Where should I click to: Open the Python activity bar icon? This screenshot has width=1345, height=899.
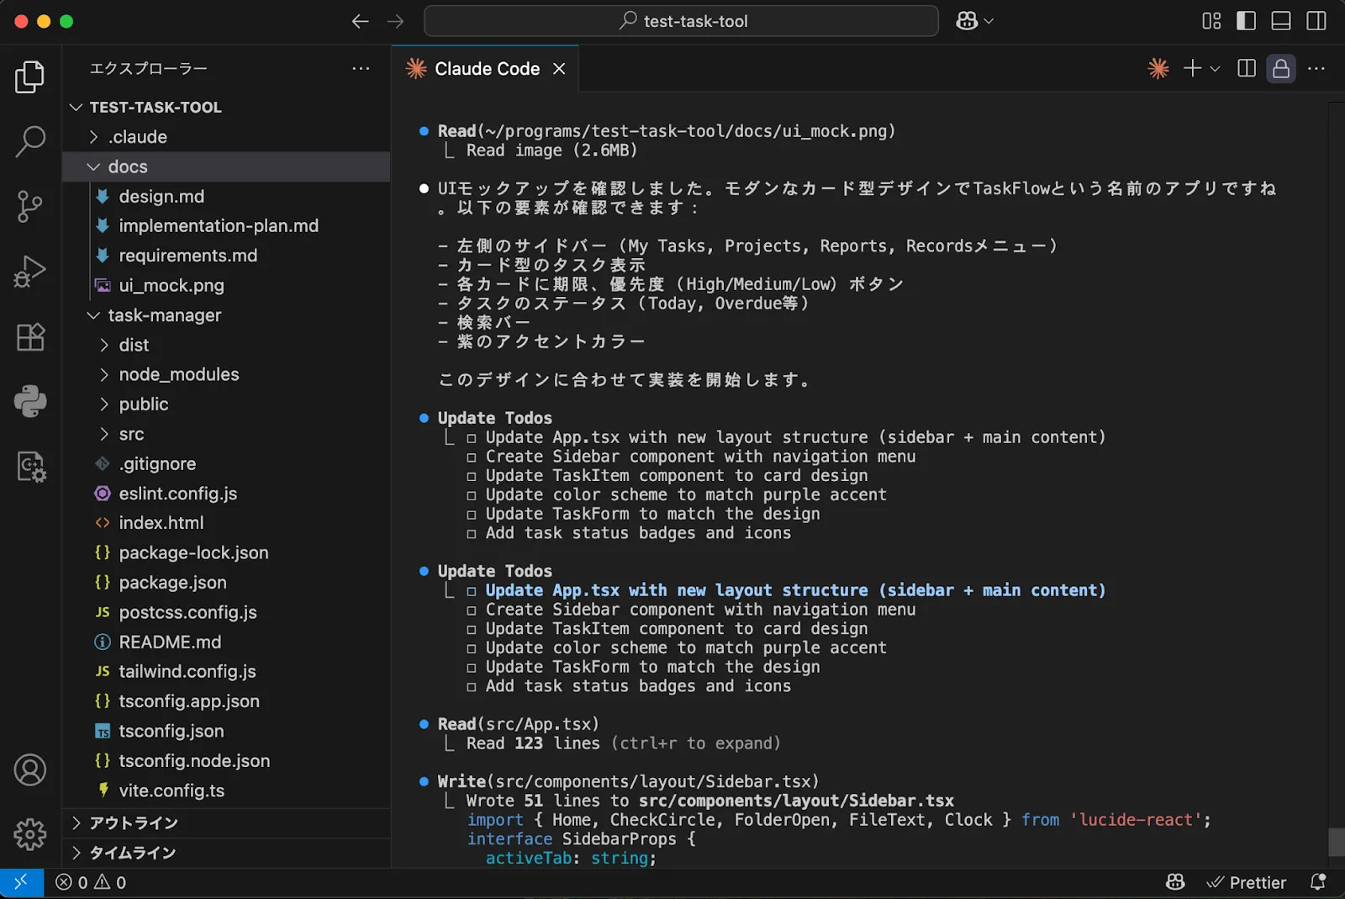30,401
